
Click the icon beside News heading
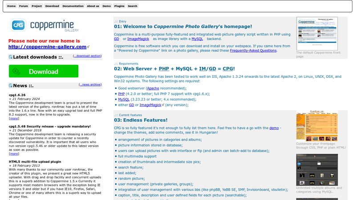click(10, 85)
